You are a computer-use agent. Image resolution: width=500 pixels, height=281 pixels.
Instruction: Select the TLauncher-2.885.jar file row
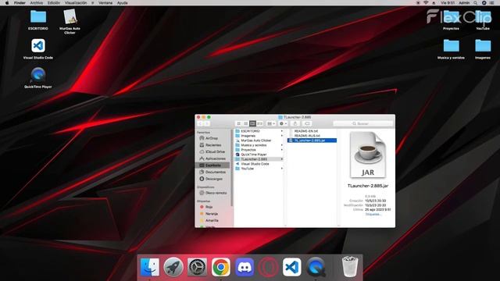(x=312, y=140)
